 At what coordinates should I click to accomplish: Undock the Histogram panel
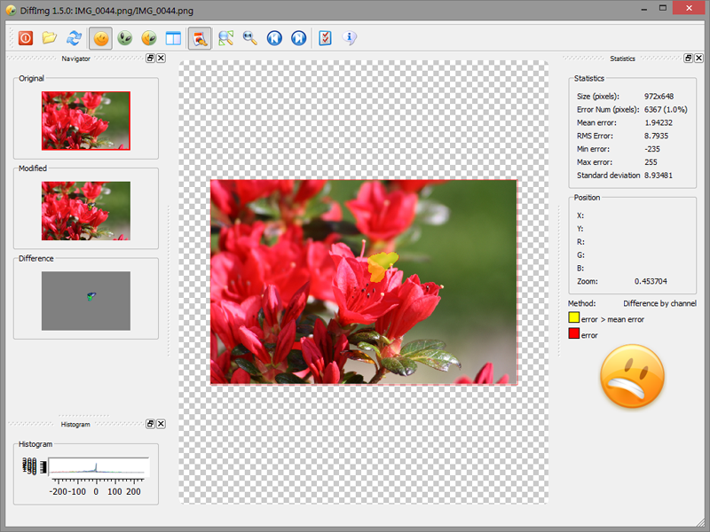click(150, 425)
